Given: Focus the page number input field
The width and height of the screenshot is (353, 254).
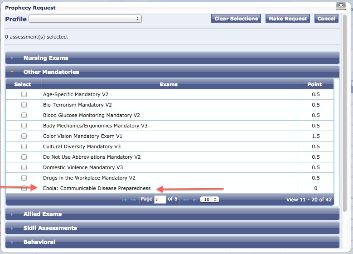Looking at the screenshot, I should (x=160, y=200).
